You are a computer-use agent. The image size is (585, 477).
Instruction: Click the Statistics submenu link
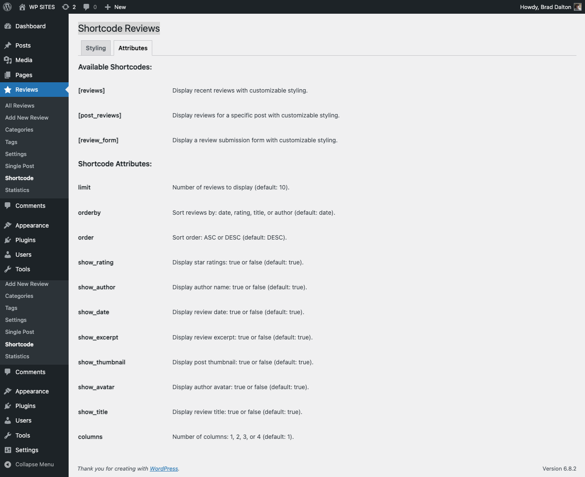(17, 190)
